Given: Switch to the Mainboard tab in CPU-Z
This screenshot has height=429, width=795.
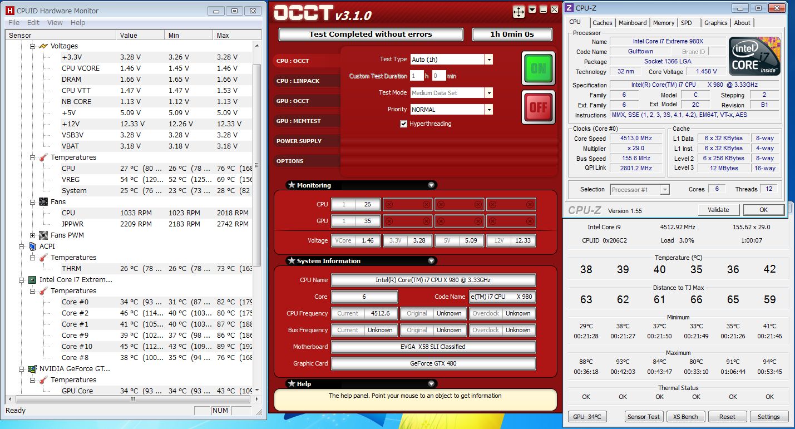Looking at the screenshot, I should [x=633, y=23].
